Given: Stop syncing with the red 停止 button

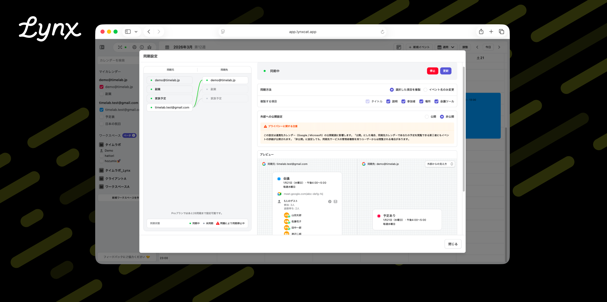Looking at the screenshot, I should point(432,71).
